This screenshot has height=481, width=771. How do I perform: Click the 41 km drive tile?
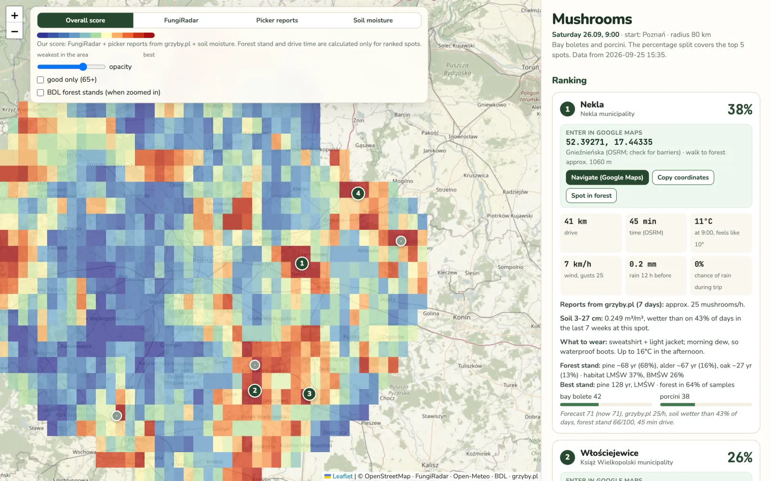[x=591, y=233]
